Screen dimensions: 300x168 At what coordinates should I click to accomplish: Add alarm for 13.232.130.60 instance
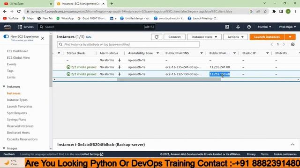pyautogui.click(x=120, y=74)
